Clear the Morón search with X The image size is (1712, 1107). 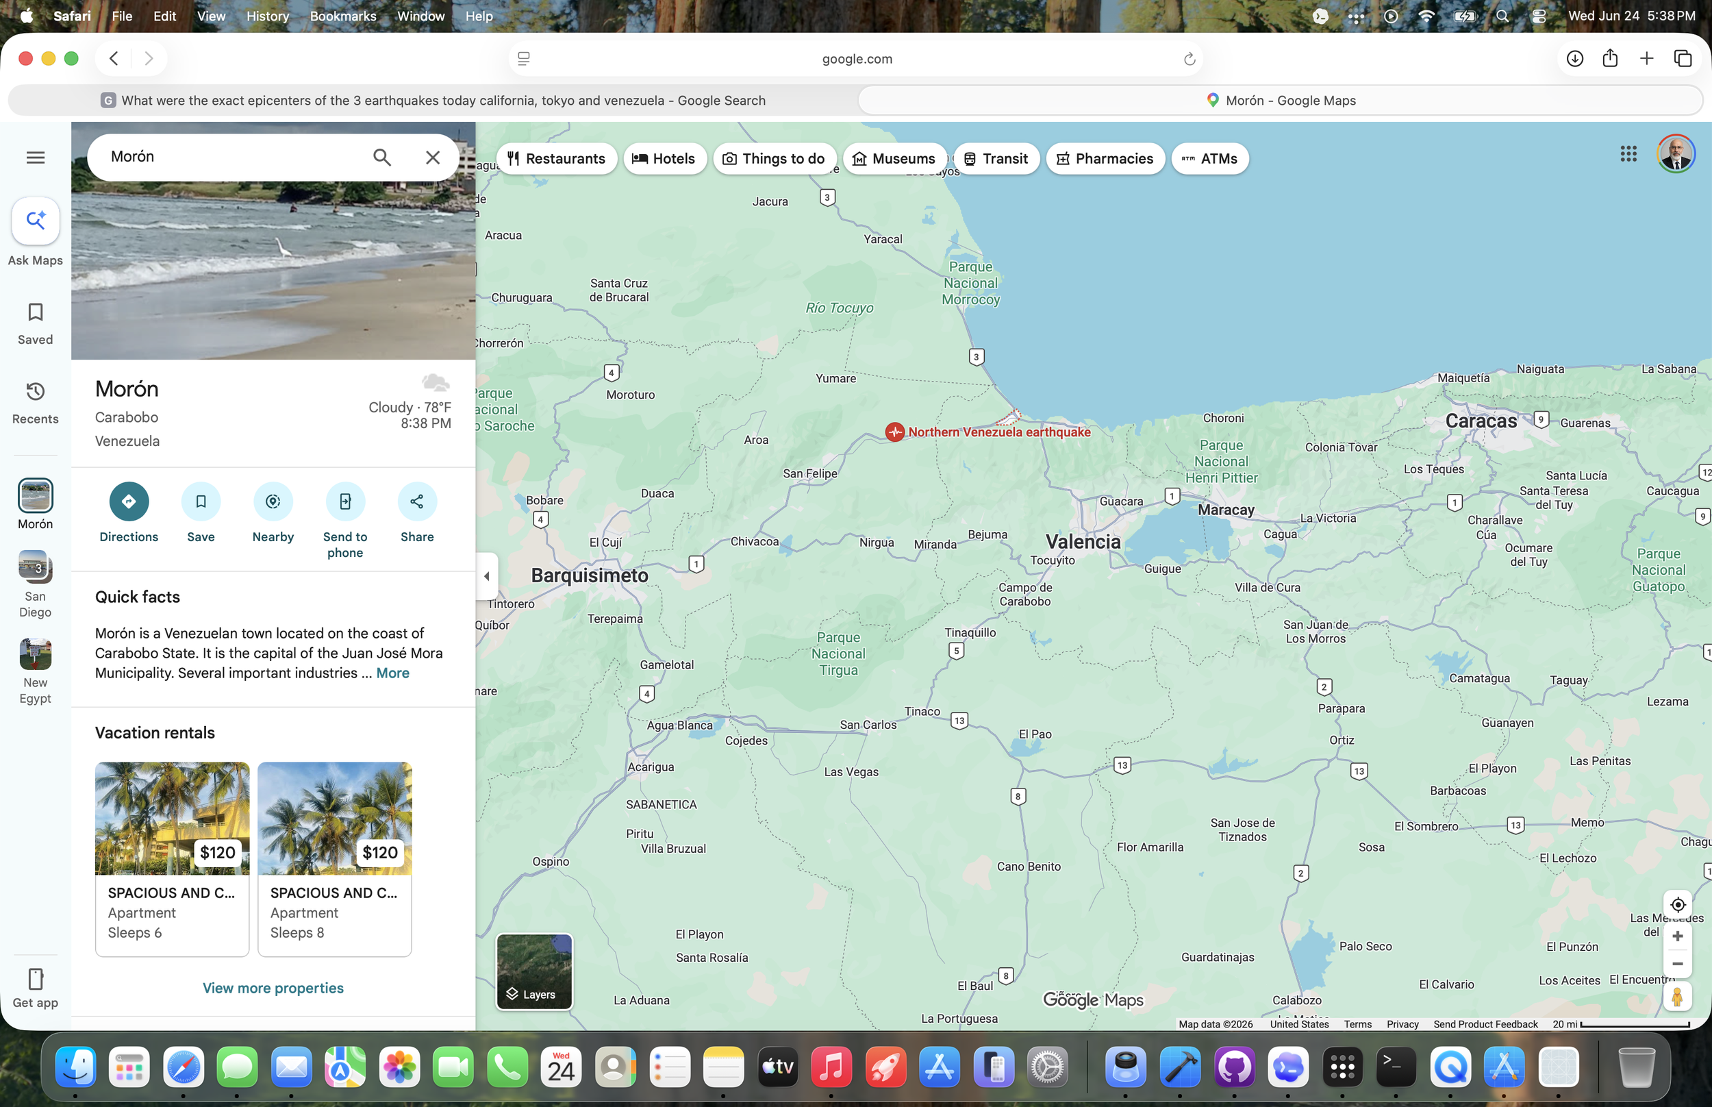433,157
